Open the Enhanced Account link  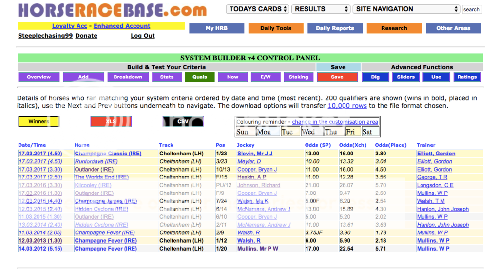(x=122, y=26)
